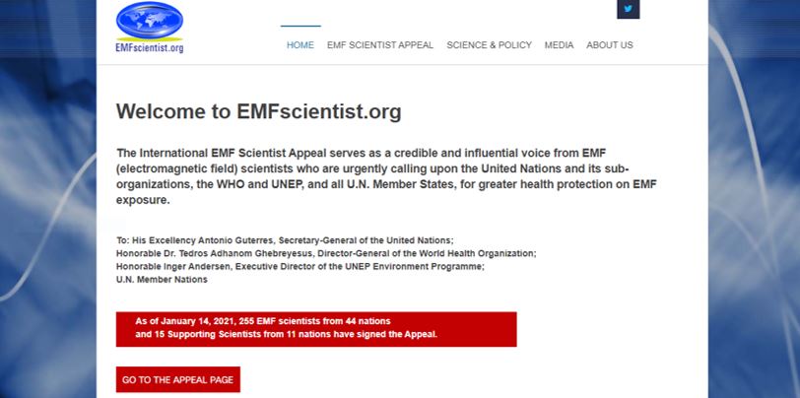Open the Twitter bird icon link
The height and width of the screenshot is (398, 800).
coord(628,9)
